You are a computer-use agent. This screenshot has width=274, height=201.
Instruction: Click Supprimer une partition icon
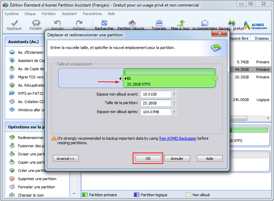coord(12,179)
